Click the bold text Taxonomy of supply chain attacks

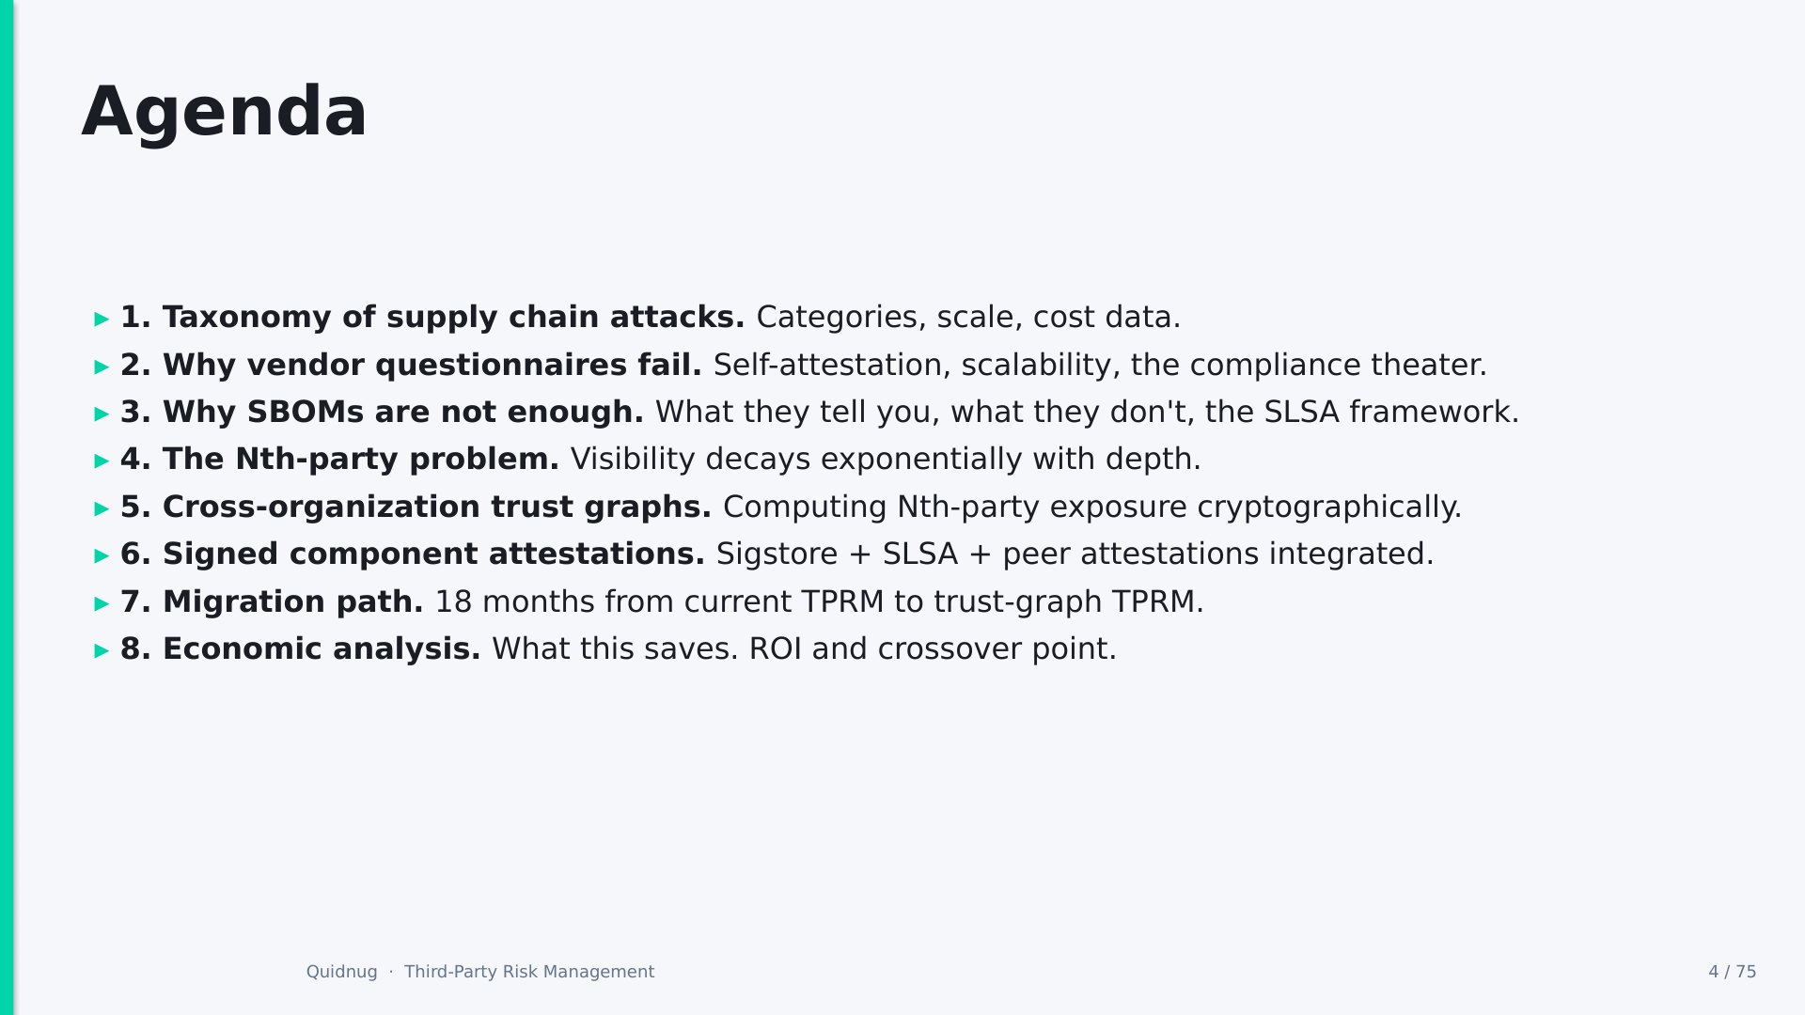[453, 318]
